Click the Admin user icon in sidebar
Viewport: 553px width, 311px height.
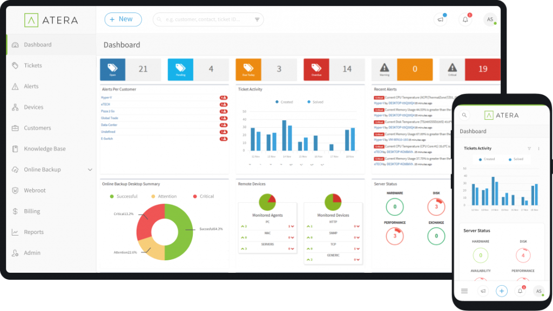pyautogui.click(x=15, y=253)
